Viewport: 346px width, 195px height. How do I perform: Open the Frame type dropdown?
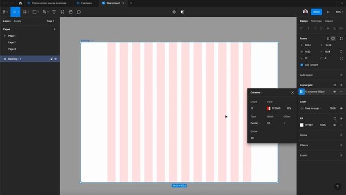coord(304,38)
